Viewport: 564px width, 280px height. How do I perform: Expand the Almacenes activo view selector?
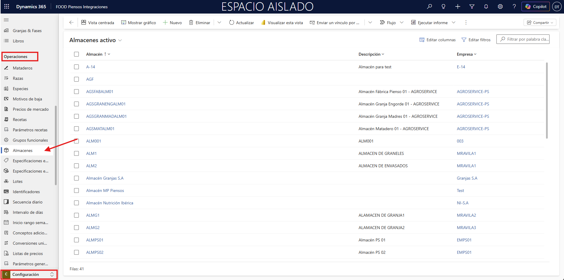tap(120, 40)
